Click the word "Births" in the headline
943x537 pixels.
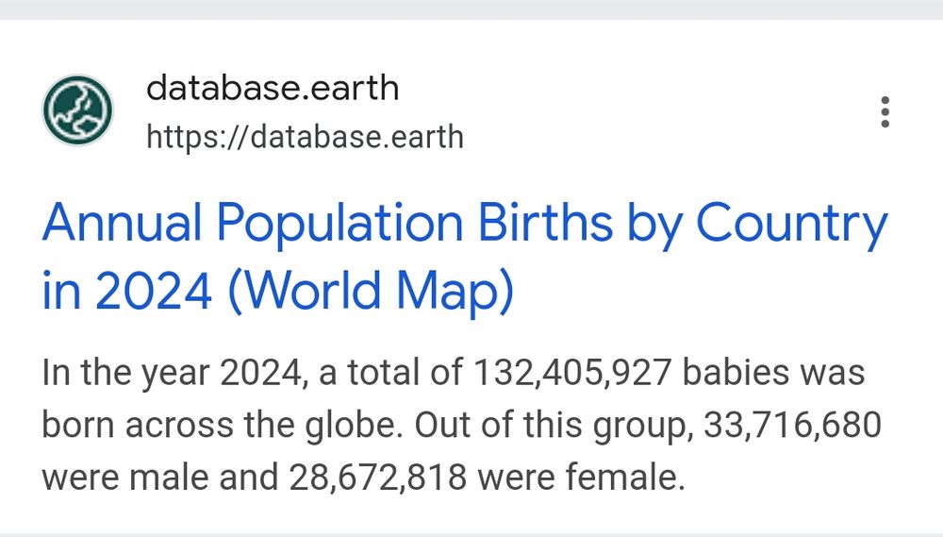point(545,224)
